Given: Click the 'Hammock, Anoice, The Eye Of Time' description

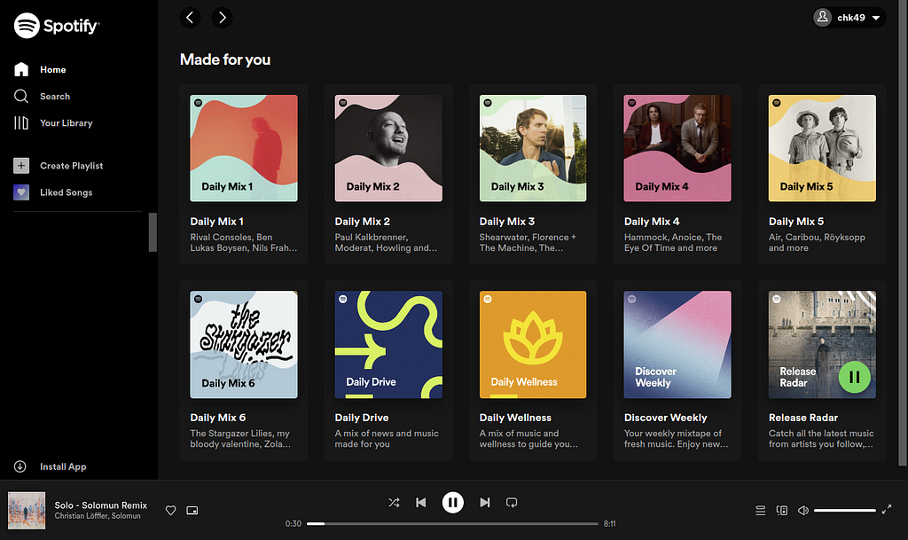Looking at the screenshot, I should (673, 242).
